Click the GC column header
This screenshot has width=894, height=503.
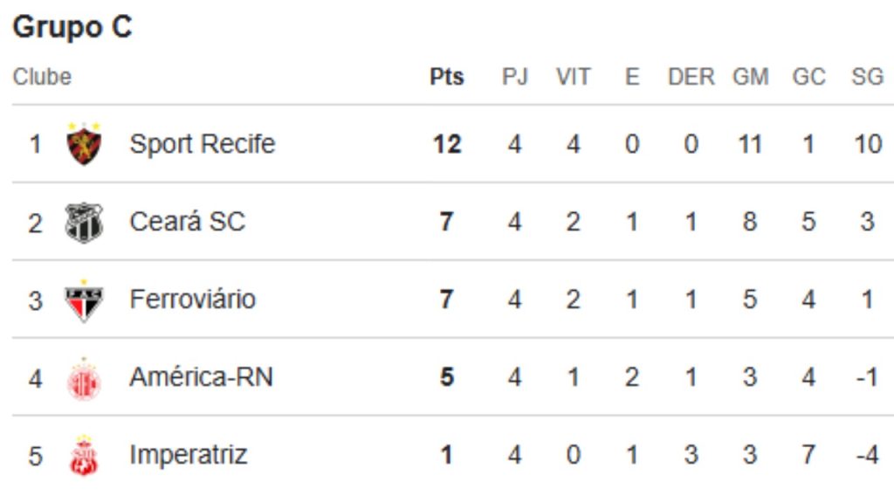point(808,77)
